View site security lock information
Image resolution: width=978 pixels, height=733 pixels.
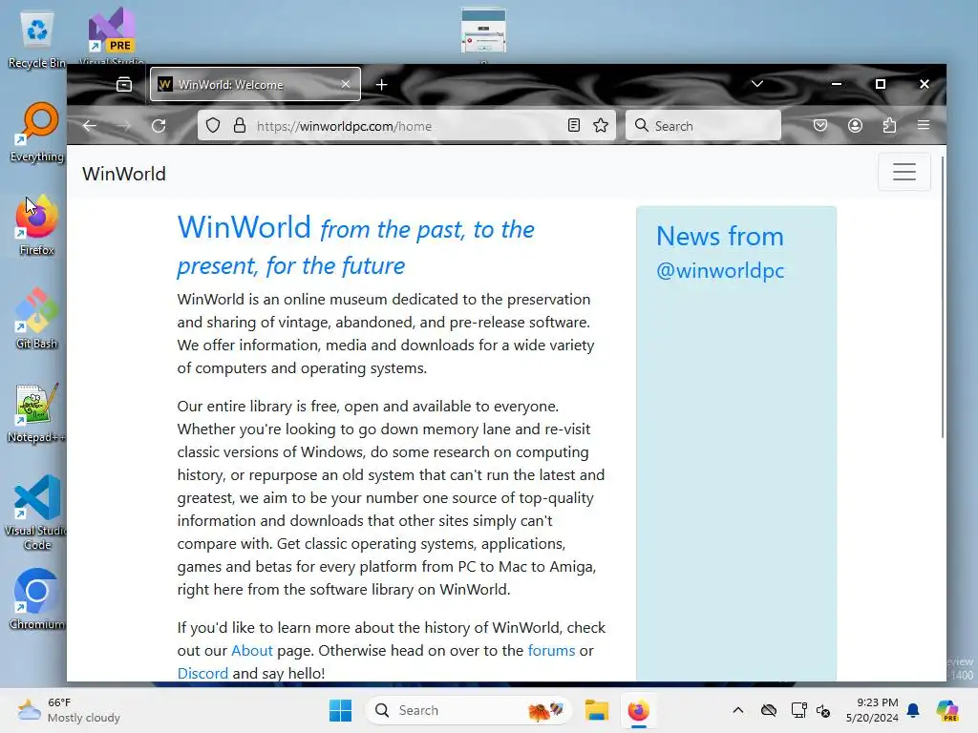(240, 126)
